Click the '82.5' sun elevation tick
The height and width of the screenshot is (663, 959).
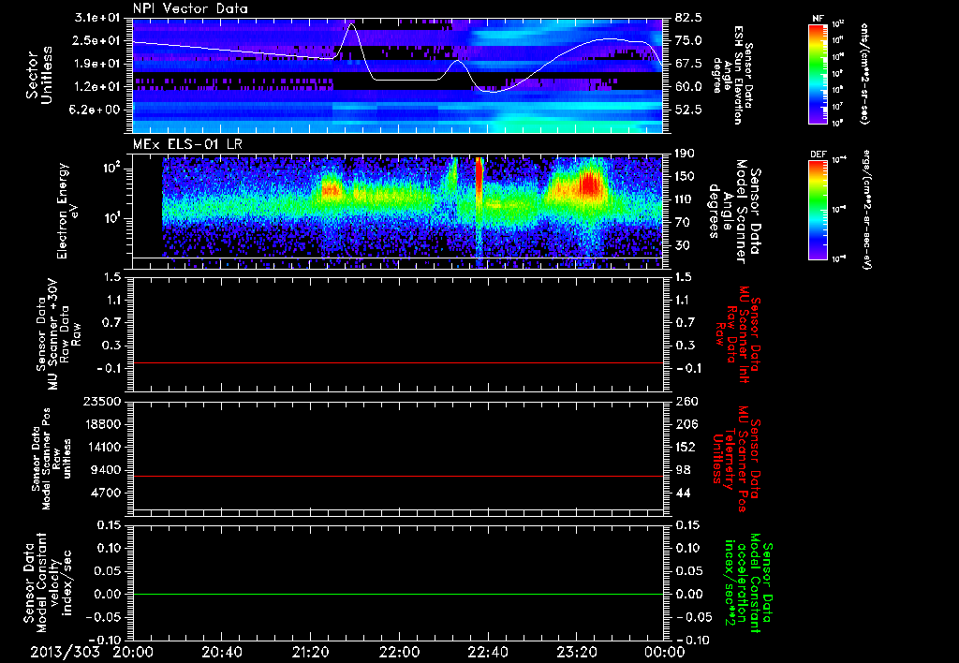pos(688,18)
